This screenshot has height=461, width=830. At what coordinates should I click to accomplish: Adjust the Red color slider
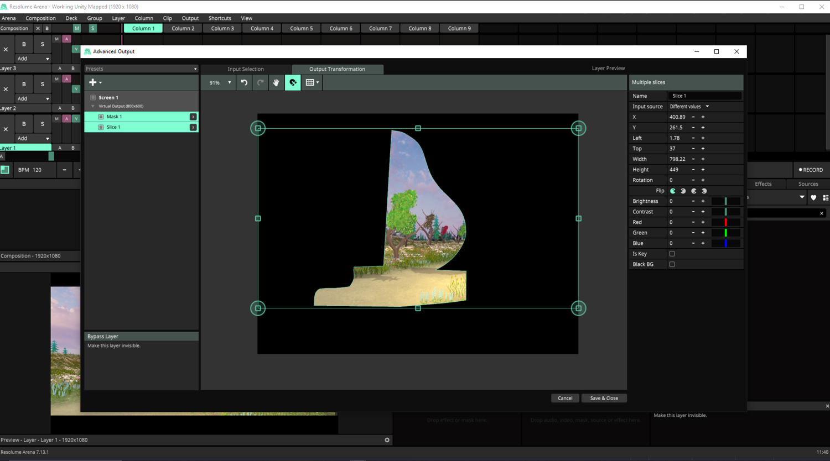click(x=725, y=222)
